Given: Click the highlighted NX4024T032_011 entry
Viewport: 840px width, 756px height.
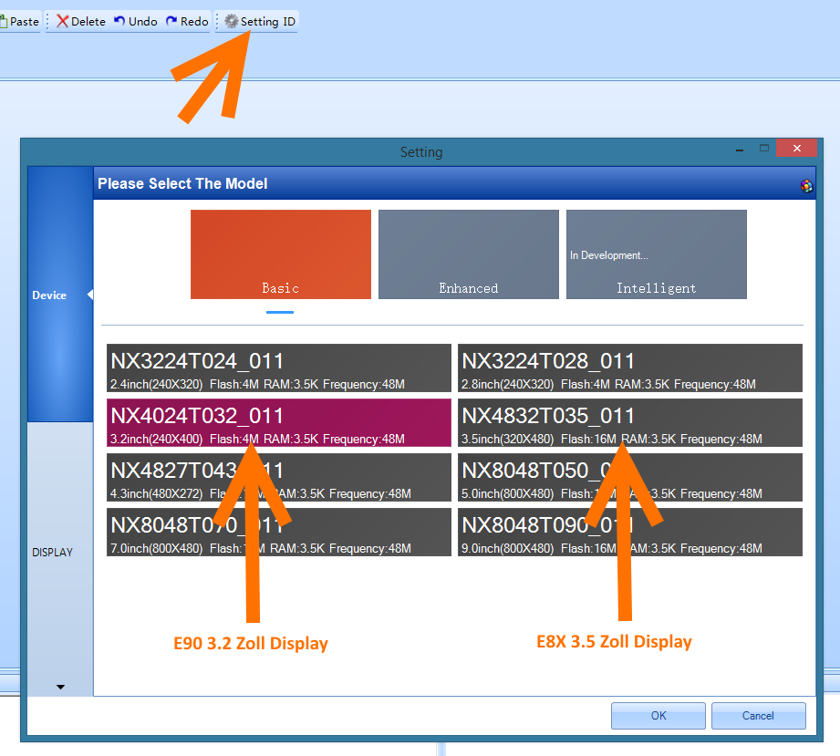Looking at the screenshot, I should click(277, 422).
